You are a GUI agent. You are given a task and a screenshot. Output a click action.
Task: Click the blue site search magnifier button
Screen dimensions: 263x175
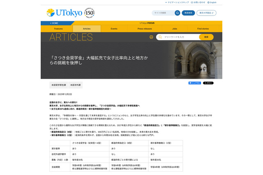point(177,13)
